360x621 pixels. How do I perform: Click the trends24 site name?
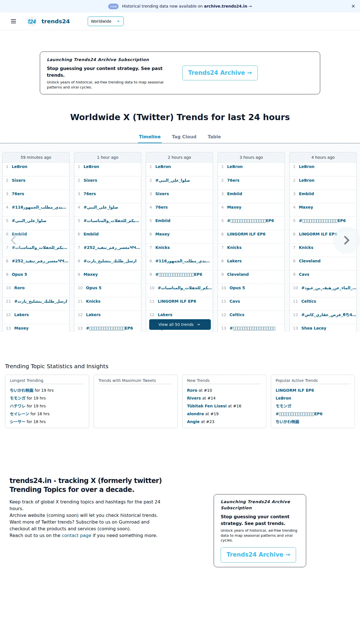pyautogui.click(x=56, y=21)
